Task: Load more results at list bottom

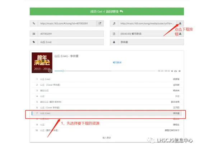Action: (107, 138)
